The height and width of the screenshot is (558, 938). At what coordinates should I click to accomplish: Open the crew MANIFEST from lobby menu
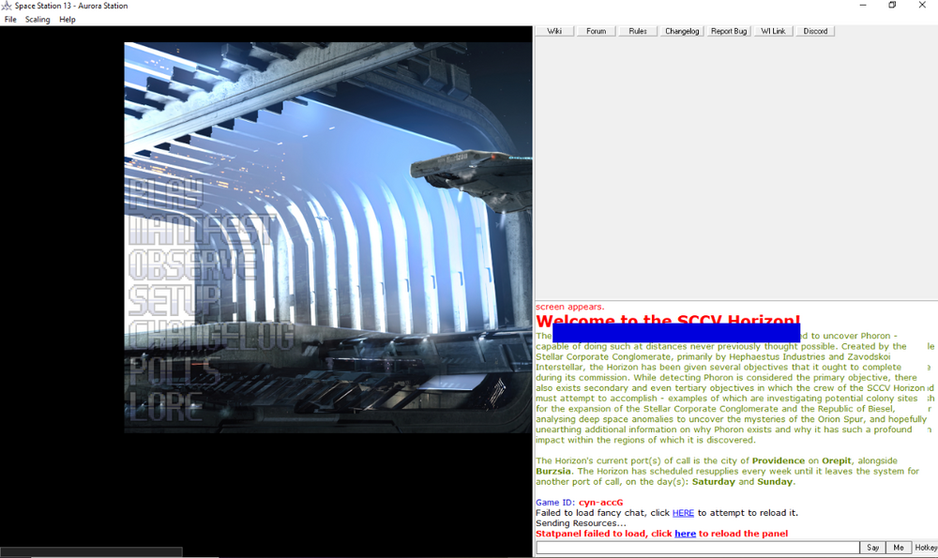click(201, 231)
